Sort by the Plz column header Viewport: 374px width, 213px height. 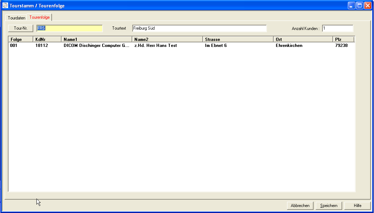[x=343, y=39]
